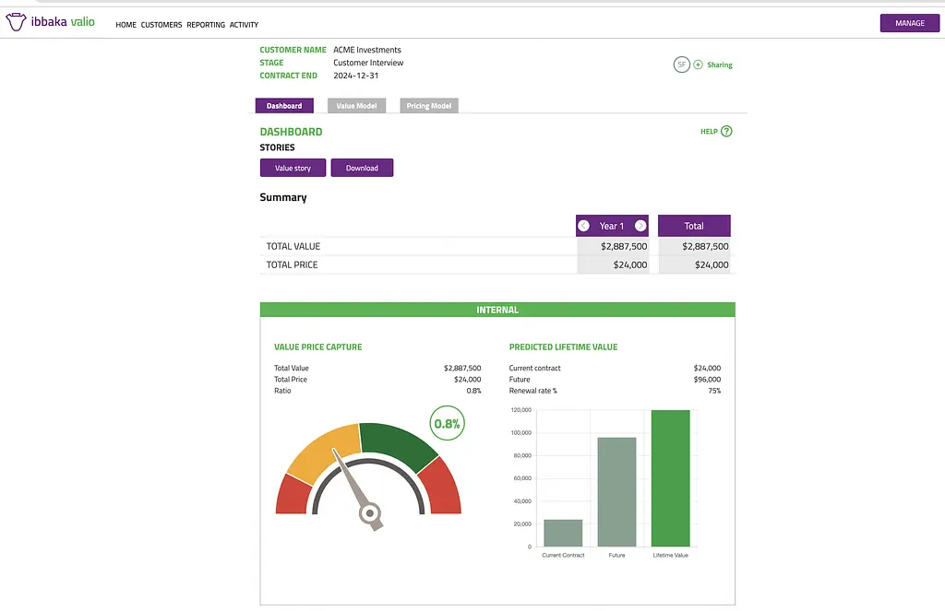Viewport: 945px width, 611px height.
Task: Select the Dashboard tab
Action: (284, 106)
